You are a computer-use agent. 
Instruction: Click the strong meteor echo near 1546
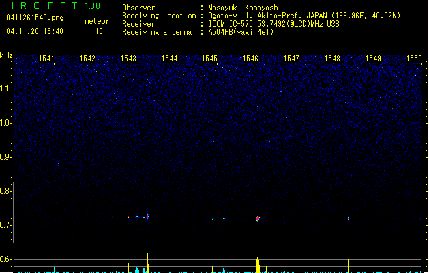257,218
